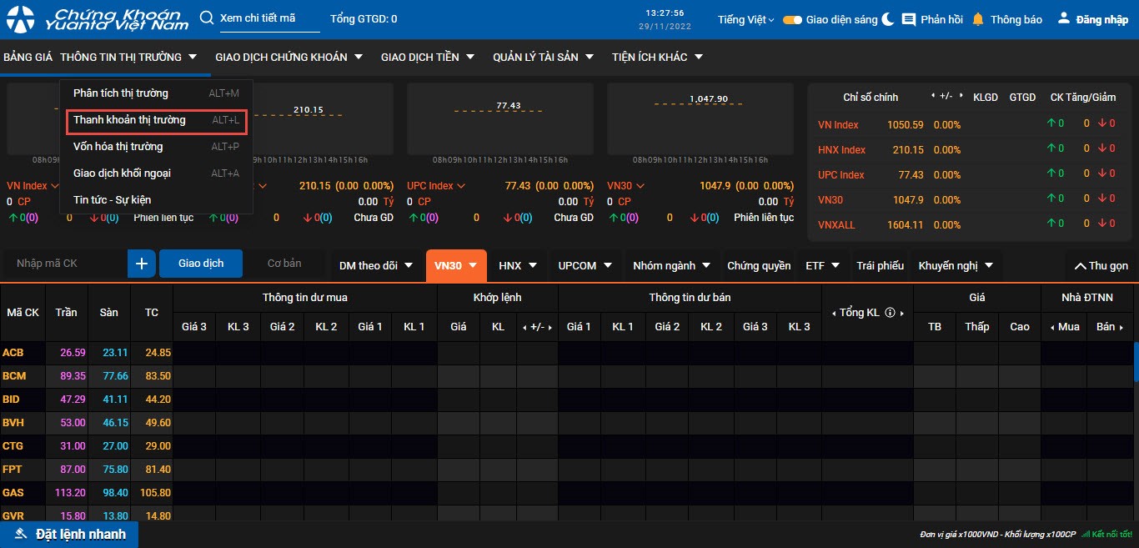Open the Tiếng Việt language dropdown
1139x548 pixels.
[745, 19]
